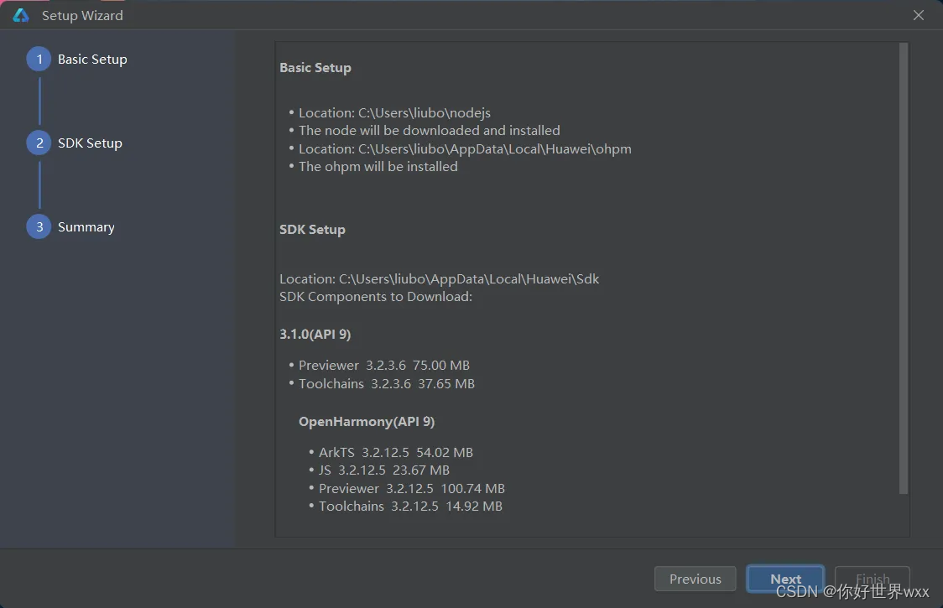Click the Basic Setup heading in summary
943x608 pixels.
pyautogui.click(x=315, y=68)
